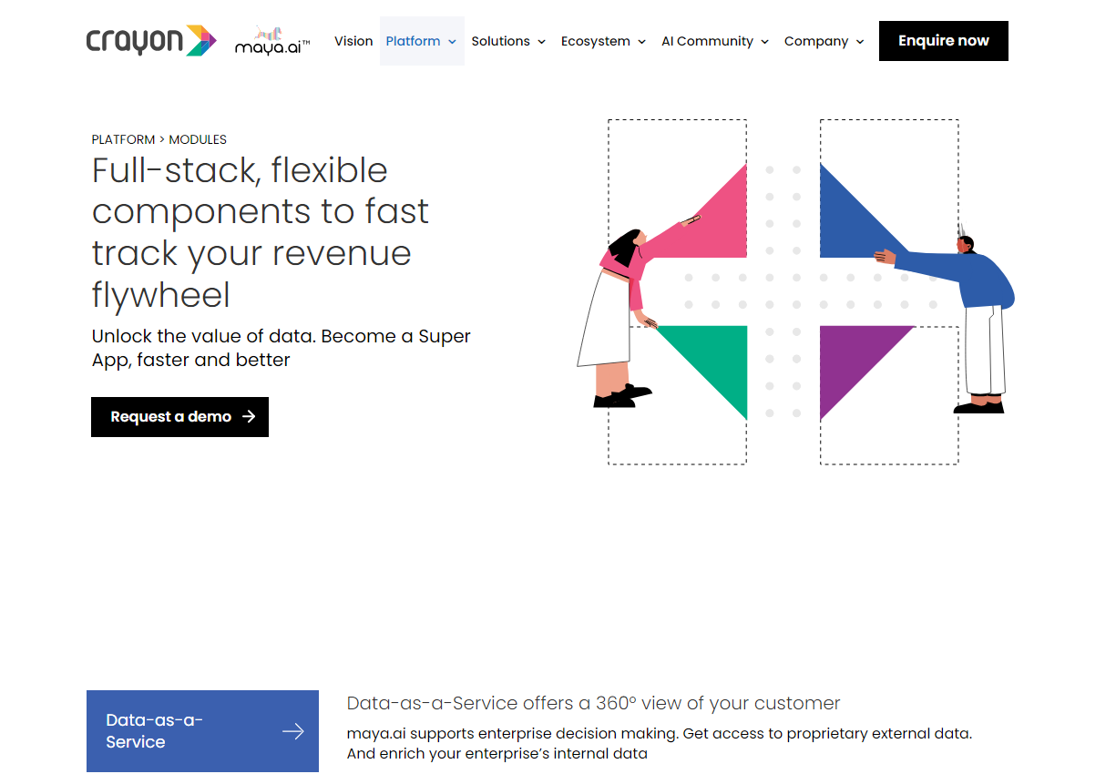Viewport: 1116px width, 774px height.
Task: Expand the Company dropdown chevron
Action: [x=860, y=42]
